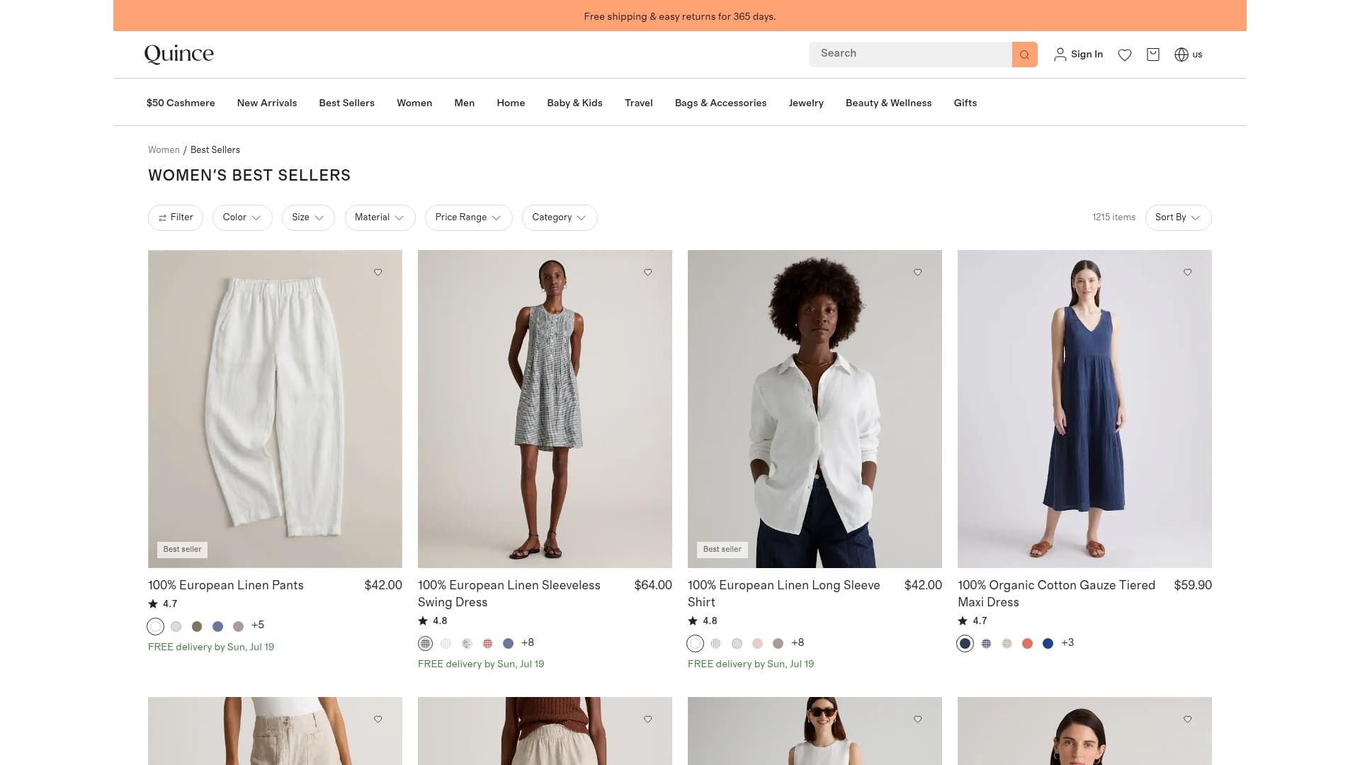Open the shopping cart icon

click(x=1153, y=55)
